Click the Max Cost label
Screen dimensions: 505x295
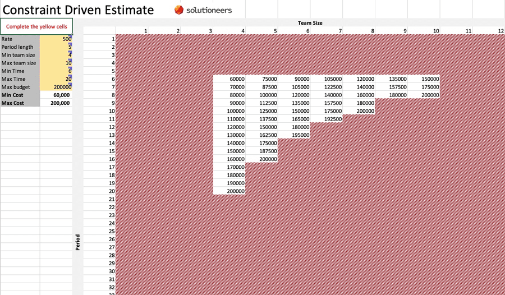[x=20, y=103]
